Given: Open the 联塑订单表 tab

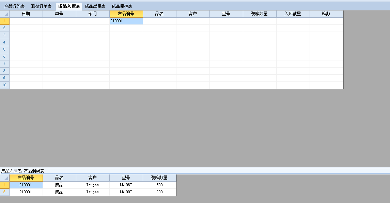Looking at the screenshot, I should click(41, 6).
